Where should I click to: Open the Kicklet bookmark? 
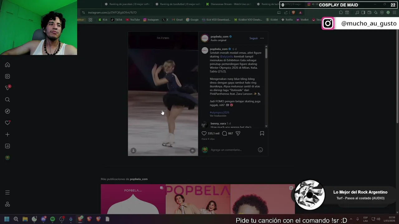[272, 20]
